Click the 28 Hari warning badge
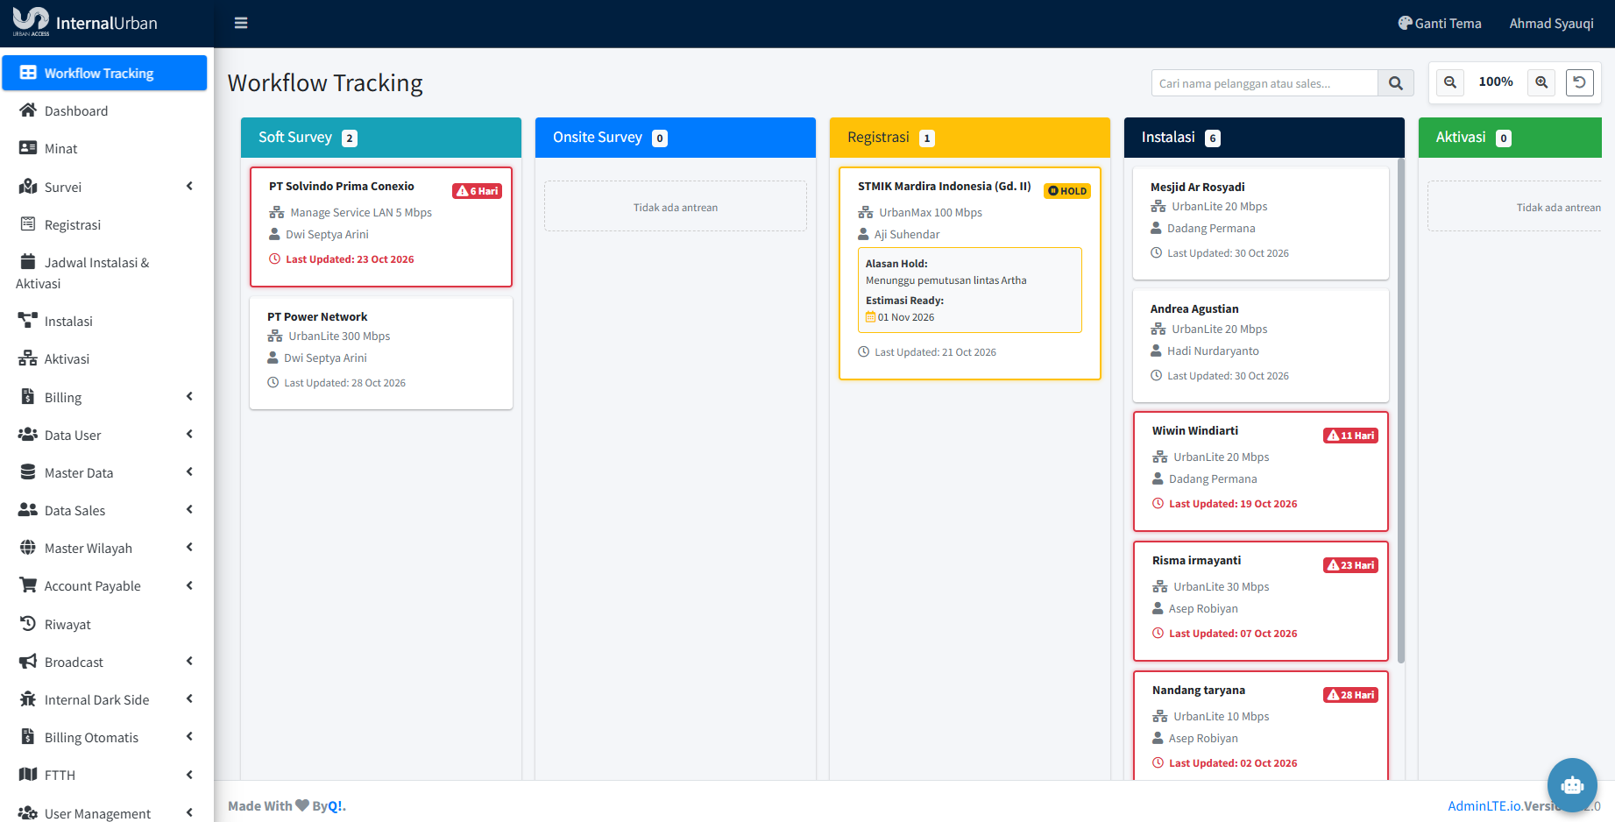 coord(1350,695)
